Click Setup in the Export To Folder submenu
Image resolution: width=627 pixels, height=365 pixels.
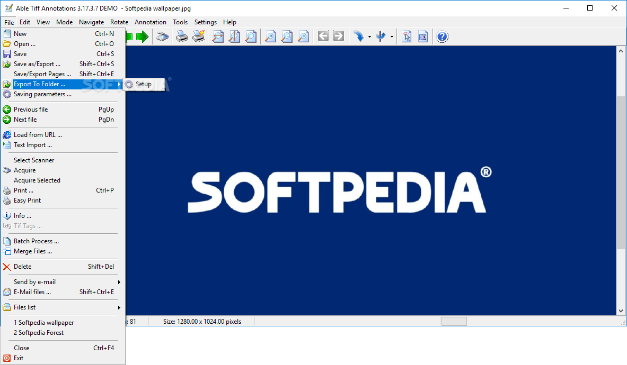pos(144,84)
